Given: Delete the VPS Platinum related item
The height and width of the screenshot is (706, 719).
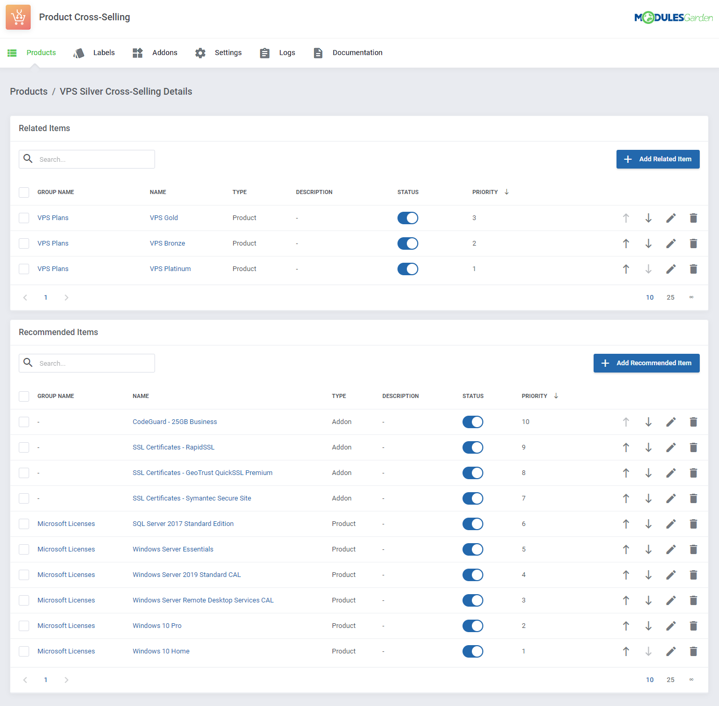Looking at the screenshot, I should (694, 269).
